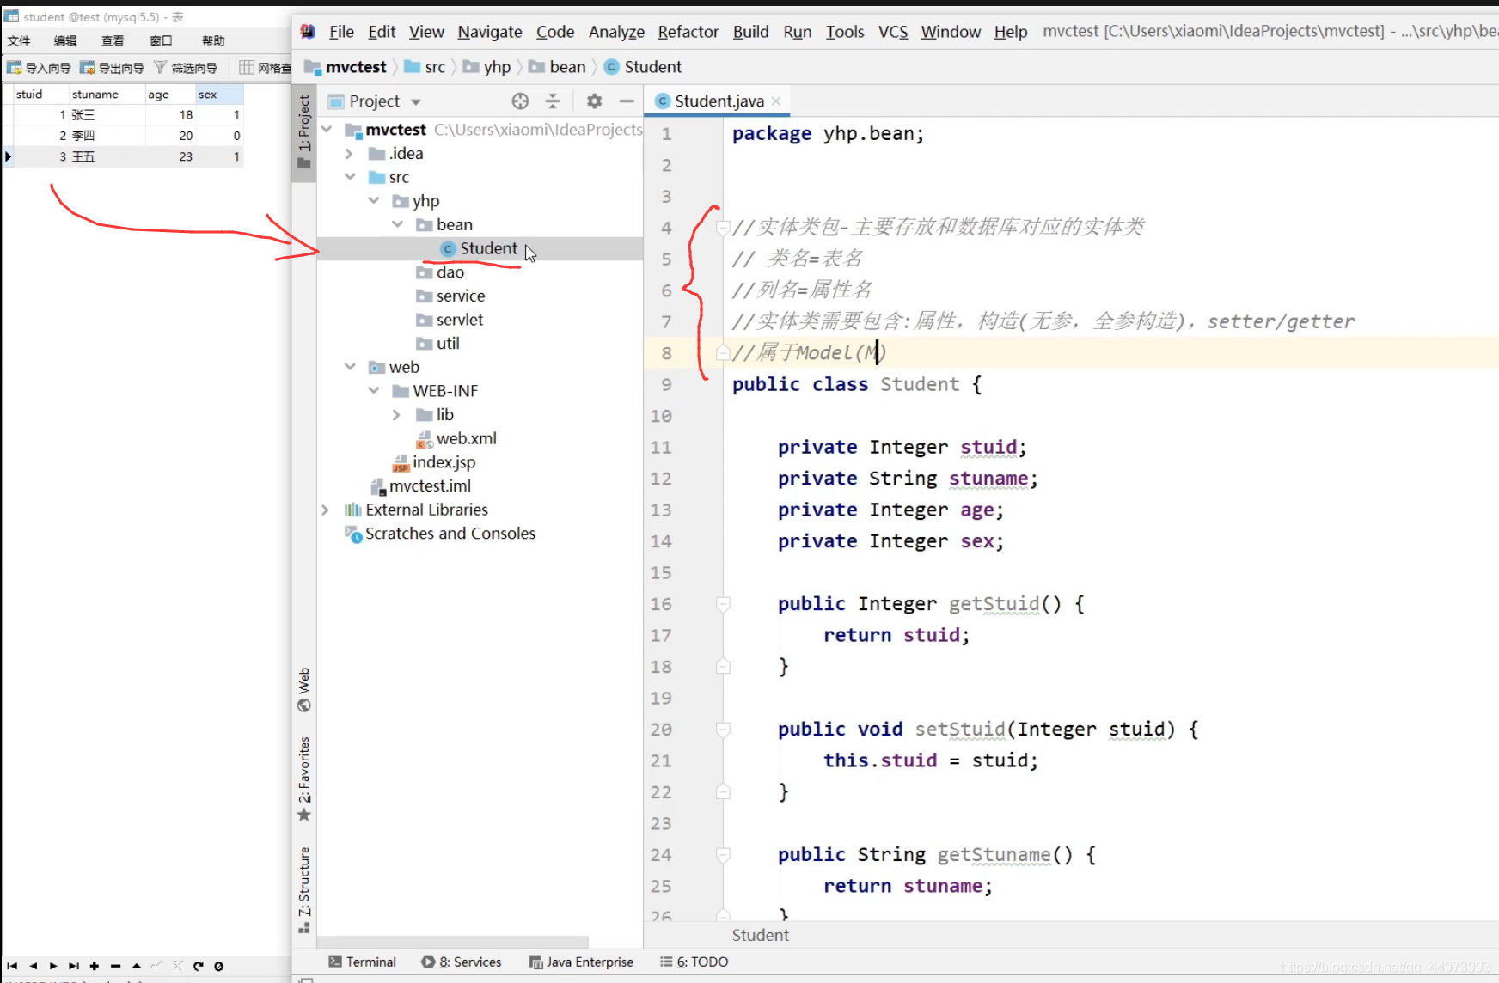Image resolution: width=1499 pixels, height=983 pixels.
Task: Expand External Libraries node
Action: pyautogui.click(x=326, y=510)
